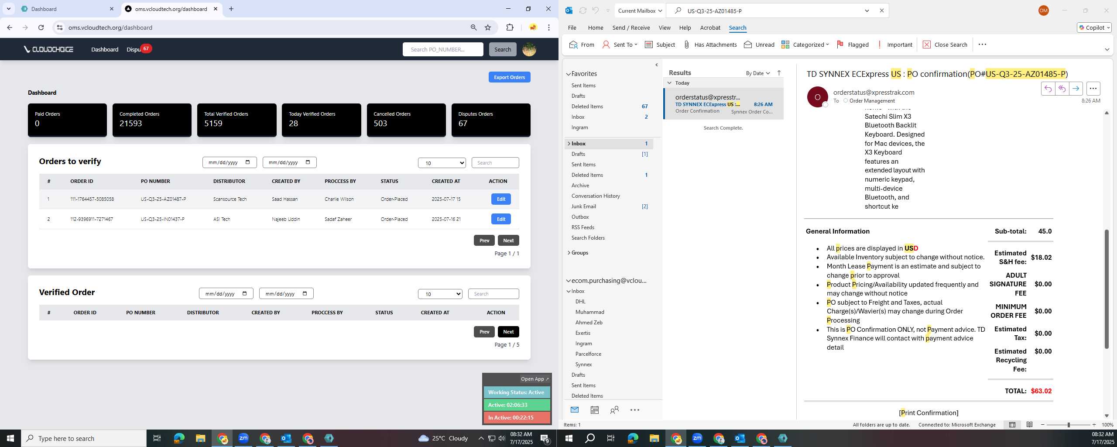
Task: Open the People icon in Outlook navigation
Action: click(614, 410)
